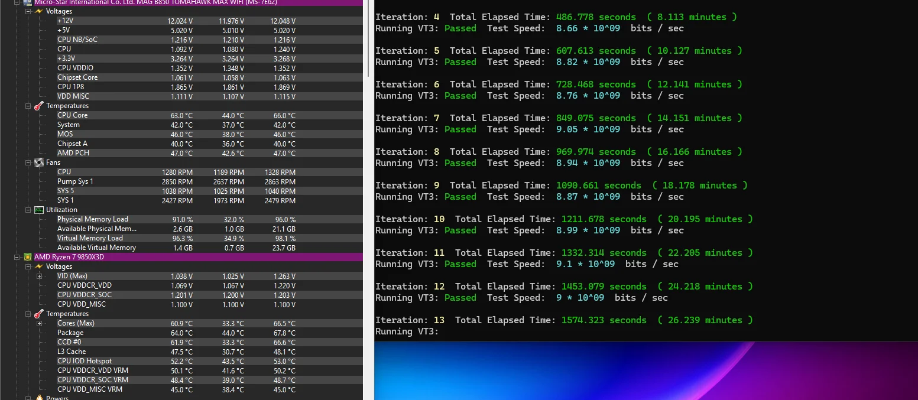The height and width of the screenshot is (400, 918).
Task: Click the motherboard Voltages lightning icon
Action: tap(39, 11)
